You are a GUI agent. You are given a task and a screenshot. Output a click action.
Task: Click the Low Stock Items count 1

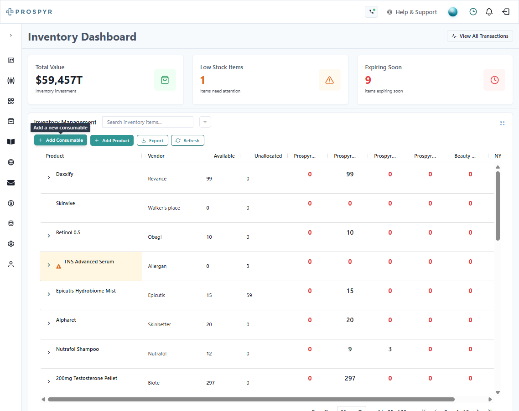click(x=202, y=80)
